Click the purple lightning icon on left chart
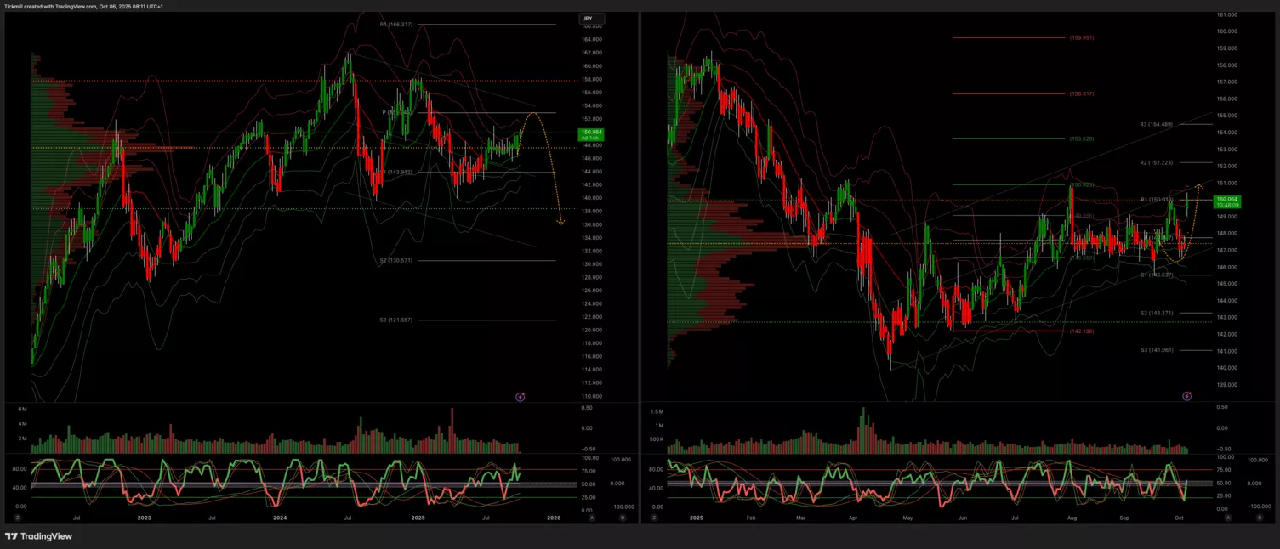This screenshot has width=1280, height=549. (x=521, y=396)
